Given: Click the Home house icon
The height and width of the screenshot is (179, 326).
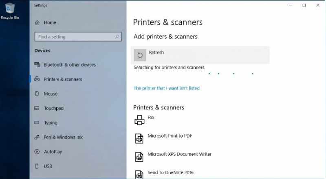Looking at the screenshot, I should point(37,22).
